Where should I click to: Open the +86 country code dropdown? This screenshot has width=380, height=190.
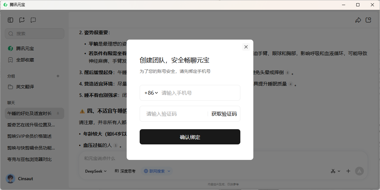pyautogui.click(x=151, y=93)
